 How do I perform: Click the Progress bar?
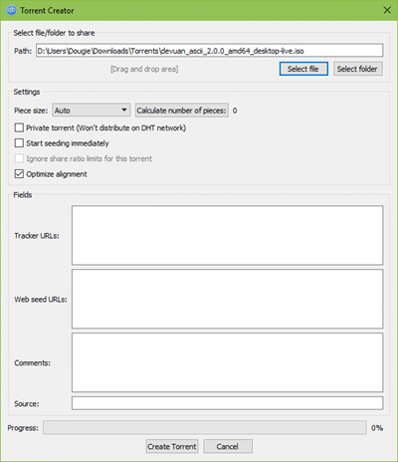coord(205,428)
